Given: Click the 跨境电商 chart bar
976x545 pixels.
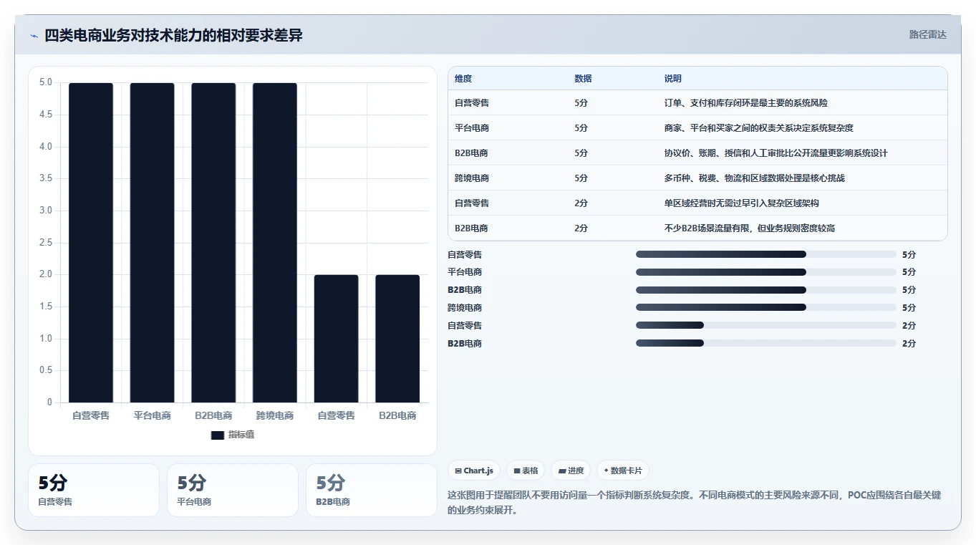Looking at the screenshot, I should click(275, 243).
